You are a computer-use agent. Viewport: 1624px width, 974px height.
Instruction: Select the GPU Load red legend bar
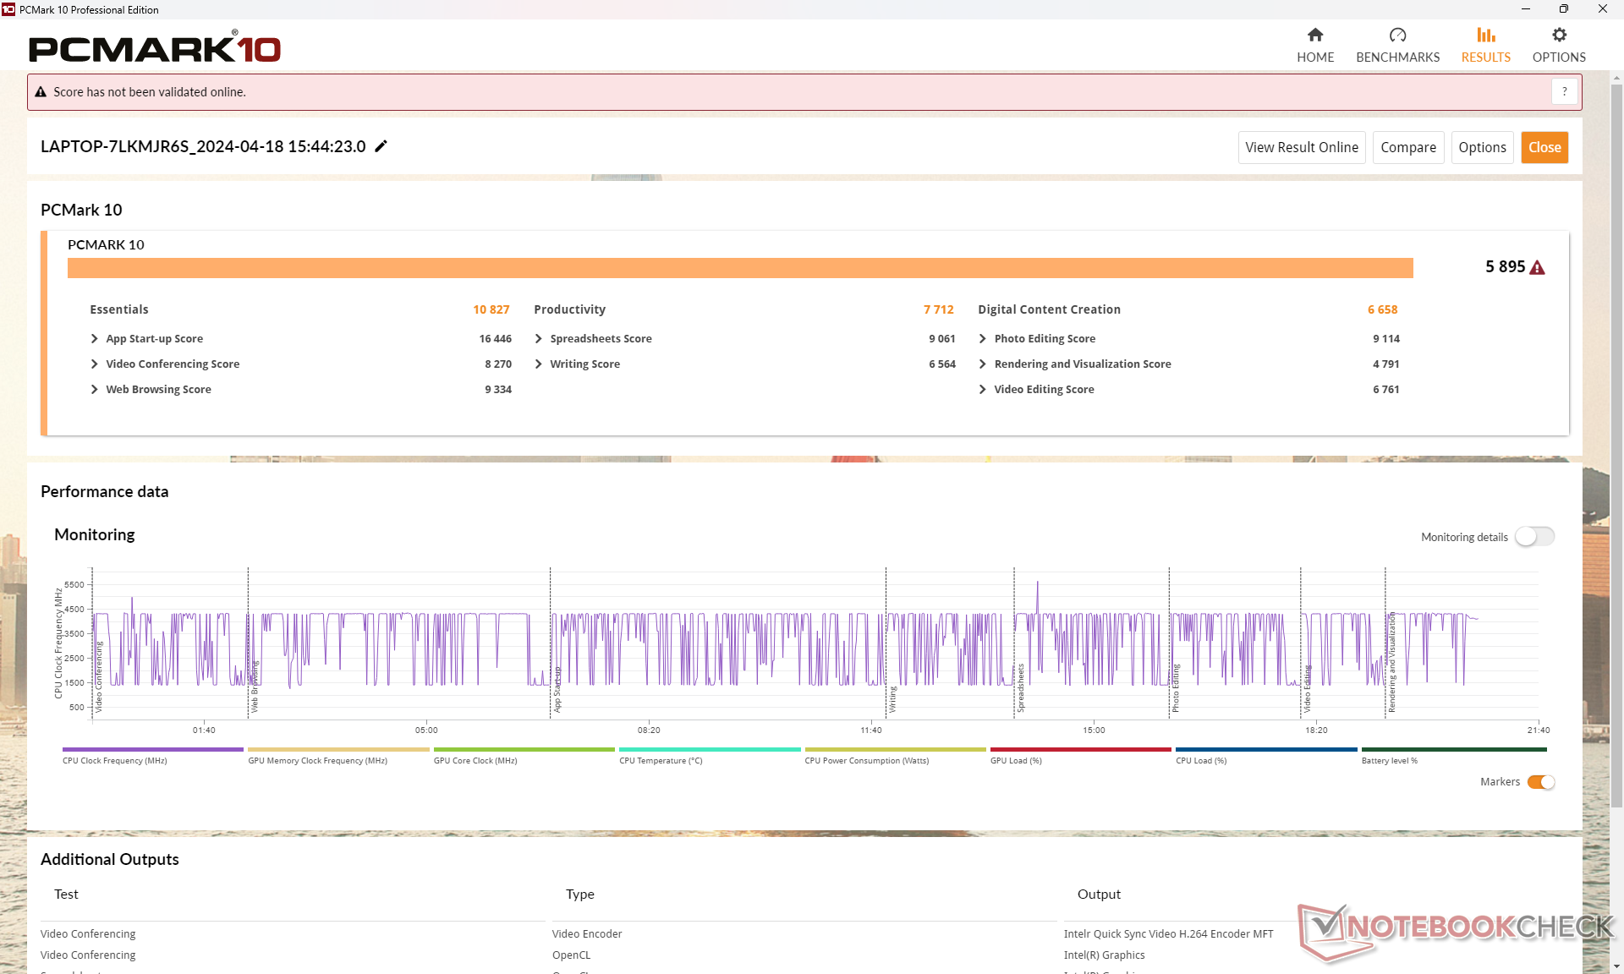[x=1080, y=750]
